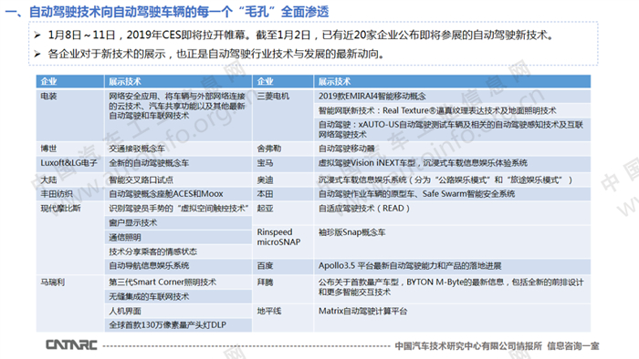Click the footer text 中国汽车技术研究中心有限公司情报所
Viewport: 639px width, 359px height.
pos(468,346)
